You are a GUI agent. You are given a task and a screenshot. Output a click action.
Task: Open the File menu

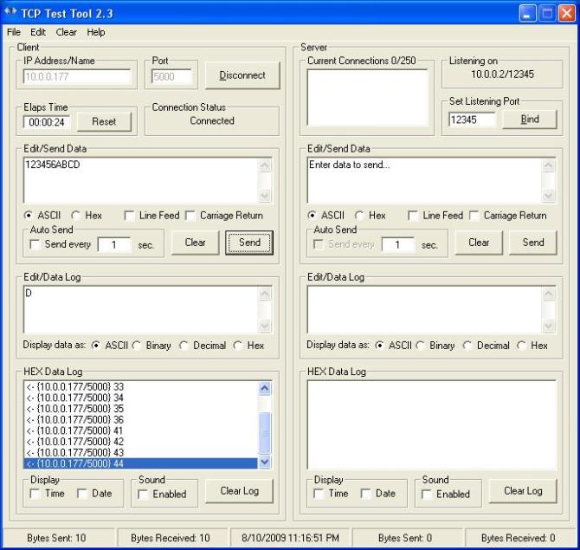tap(13, 32)
